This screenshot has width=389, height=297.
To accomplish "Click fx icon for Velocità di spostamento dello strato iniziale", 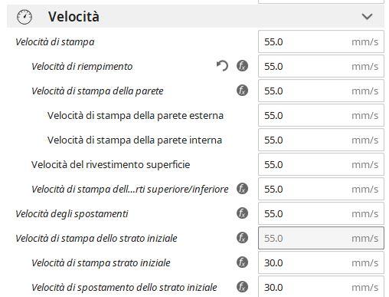I will coord(242,287).
